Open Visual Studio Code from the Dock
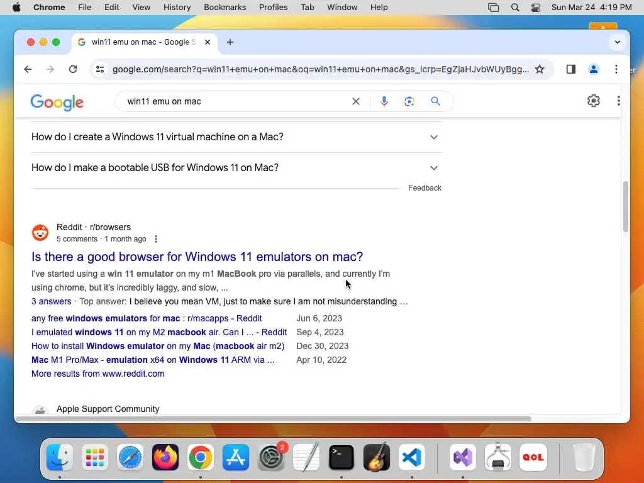Image resolution: width=644 pixels, height=483 pixels. 412,457
